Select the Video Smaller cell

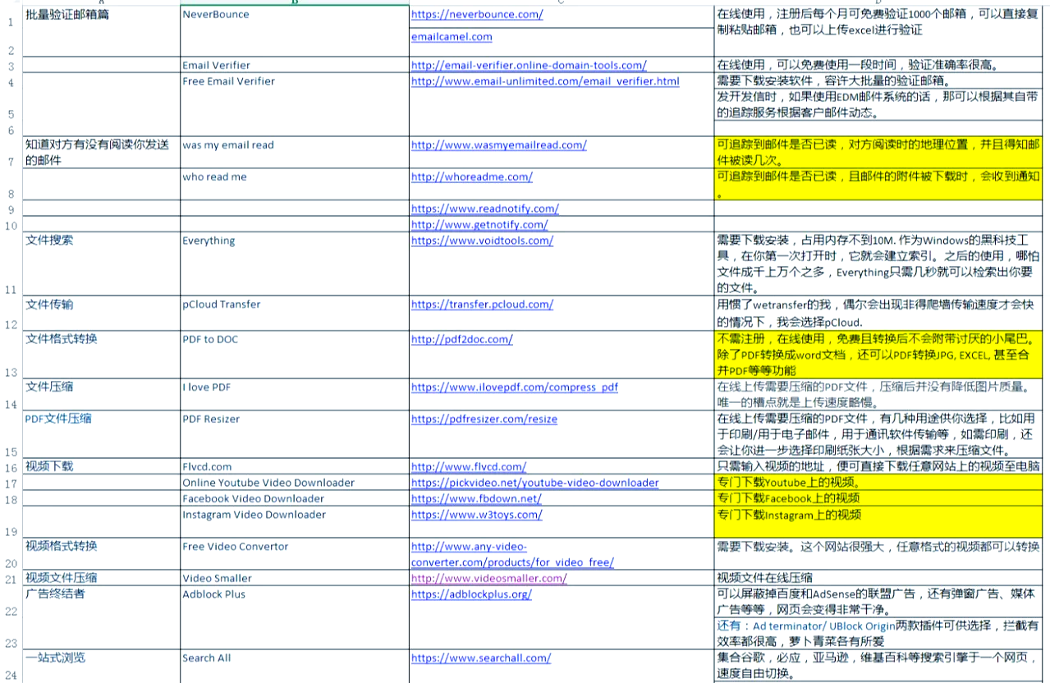coord(295,579)
